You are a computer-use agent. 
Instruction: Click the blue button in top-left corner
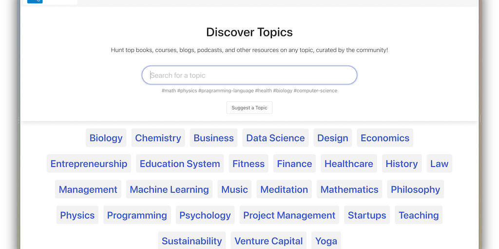(35, 1)
